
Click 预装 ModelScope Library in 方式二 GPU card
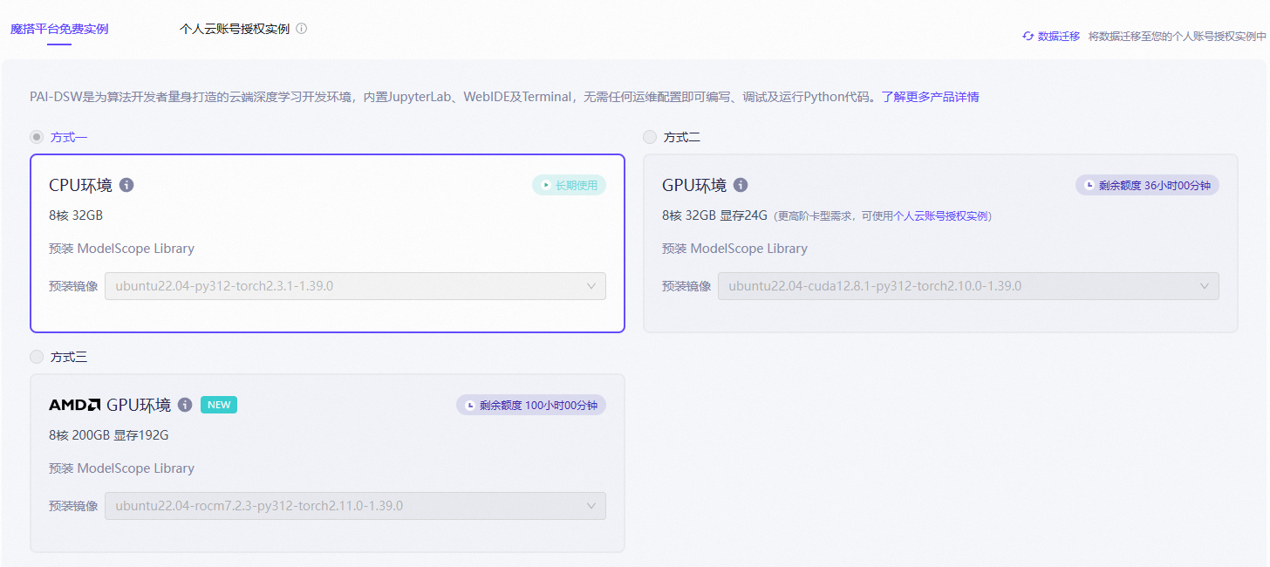(x=734, y=249)
